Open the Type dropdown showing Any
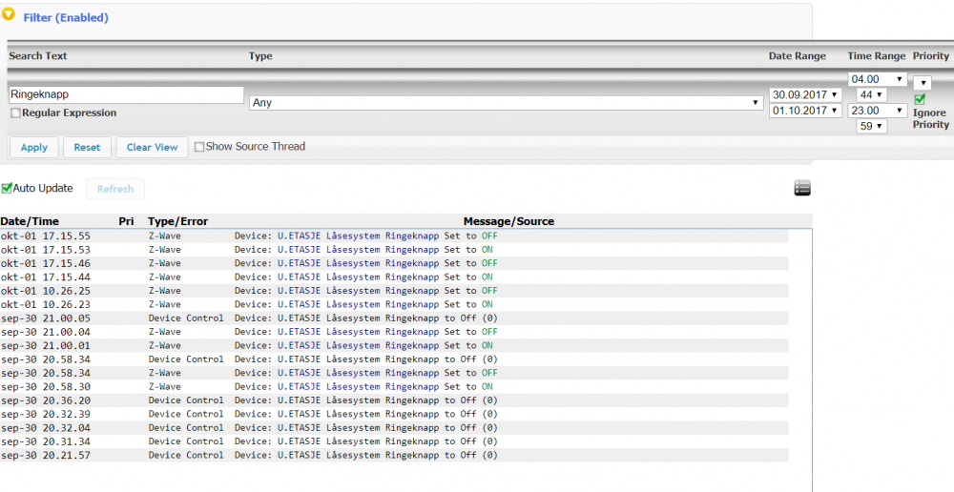This screenshot has width=954, height=492. click(505, 102)
